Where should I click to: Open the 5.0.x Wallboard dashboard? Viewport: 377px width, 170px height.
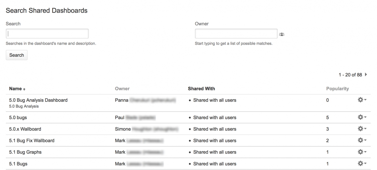(x=25, y=129)
